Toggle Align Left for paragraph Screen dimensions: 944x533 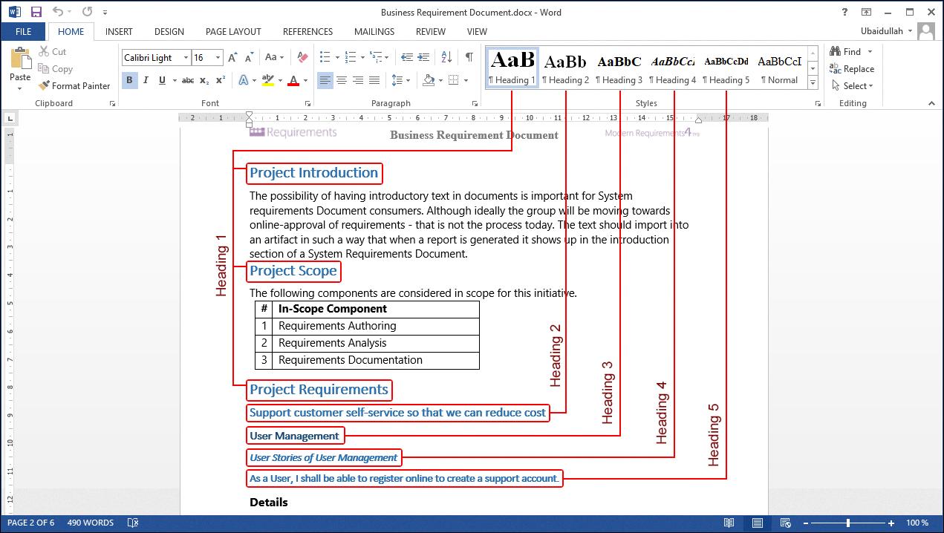[x=325, y=80]
